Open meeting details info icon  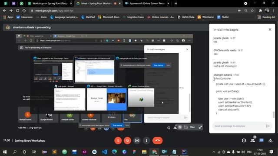coord(244,140)
